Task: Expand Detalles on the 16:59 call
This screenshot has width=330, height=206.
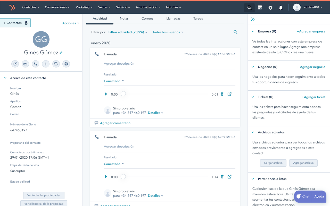Action: pyautogui.click(x=155, y=196)
